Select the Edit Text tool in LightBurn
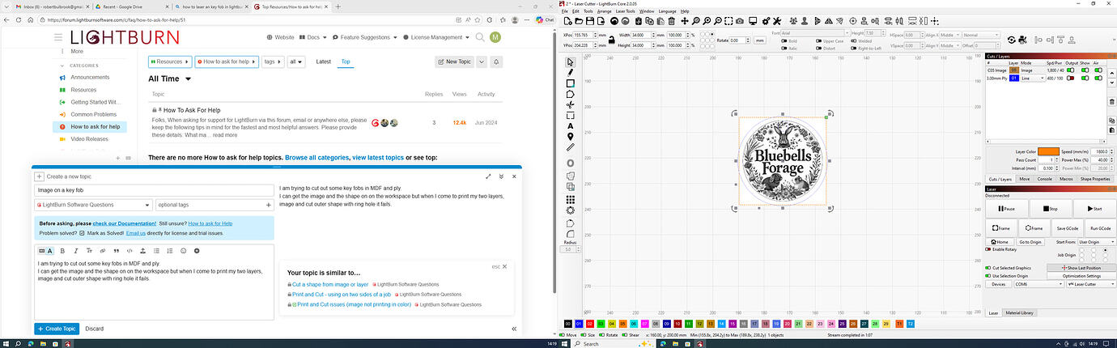This screenshot has width=1117, height=348. tap(571, 126)
